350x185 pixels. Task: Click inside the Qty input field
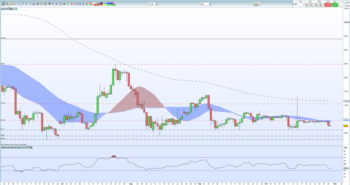[x=301, y=4]
